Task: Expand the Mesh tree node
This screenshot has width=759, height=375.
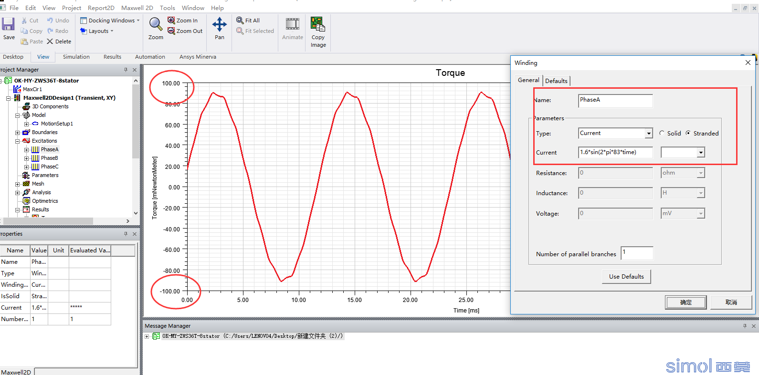Action: click(17, 184)
